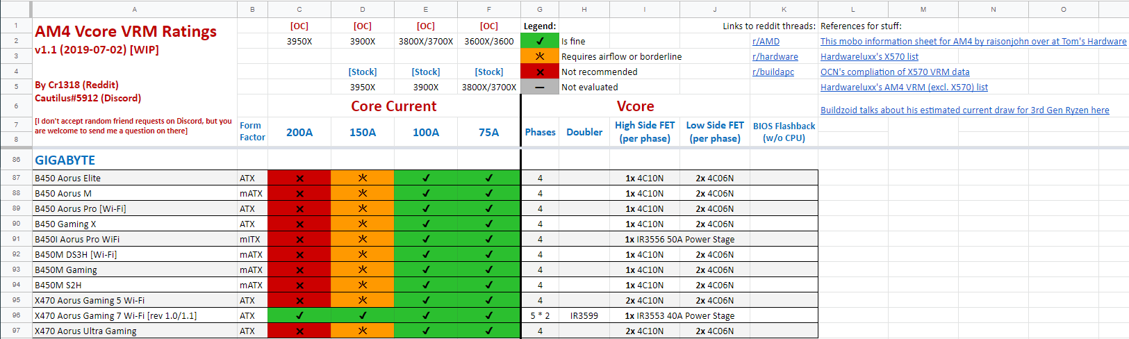This screenshot has width=1129, height=339.
Task: Click the 'X470 Aorus Ultra Gaming' cell
Action: point(135,331)
